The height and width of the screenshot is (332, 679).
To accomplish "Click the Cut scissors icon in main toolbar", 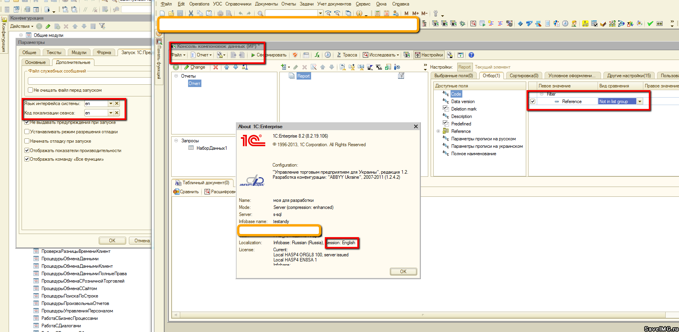I will point(191,13).
